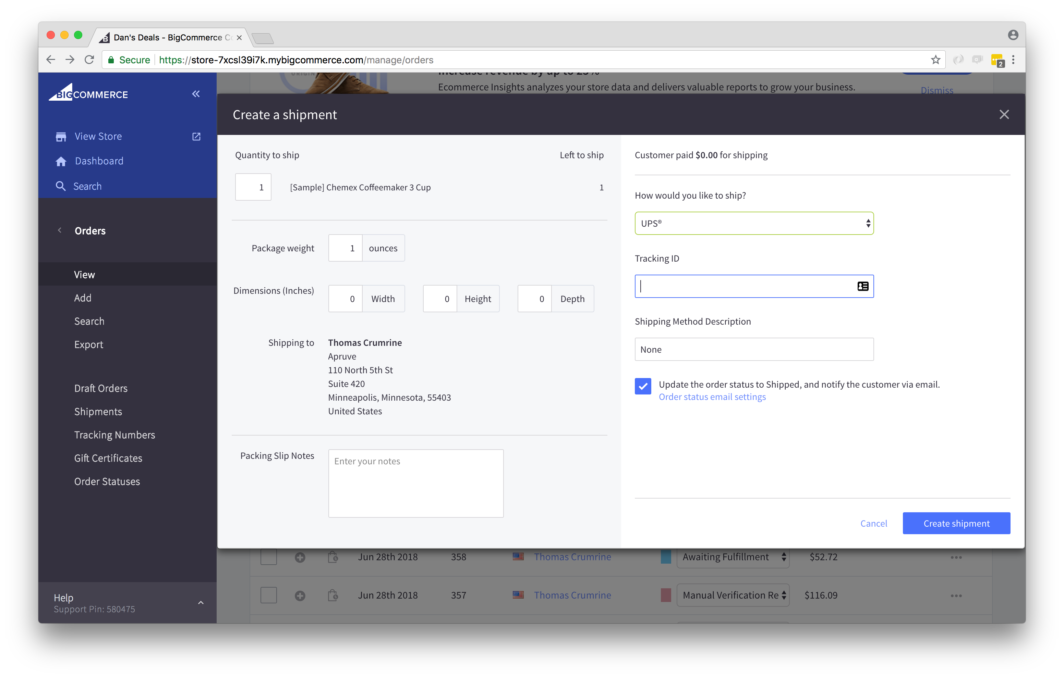Open Order status email settings link

712,397
